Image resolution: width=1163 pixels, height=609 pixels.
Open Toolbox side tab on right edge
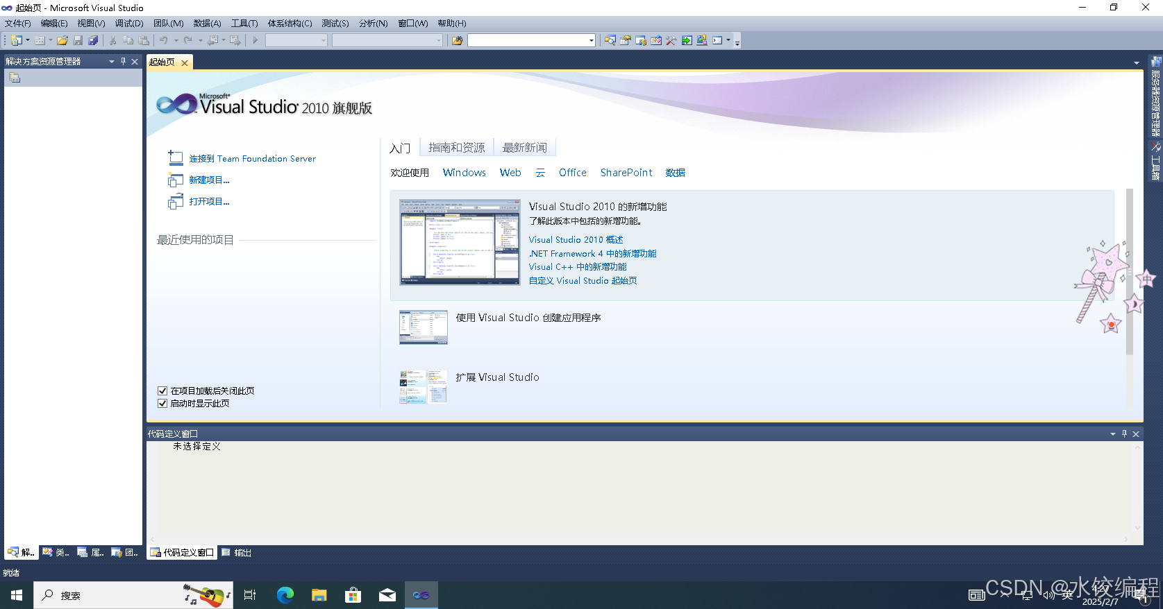[1155, 161]
